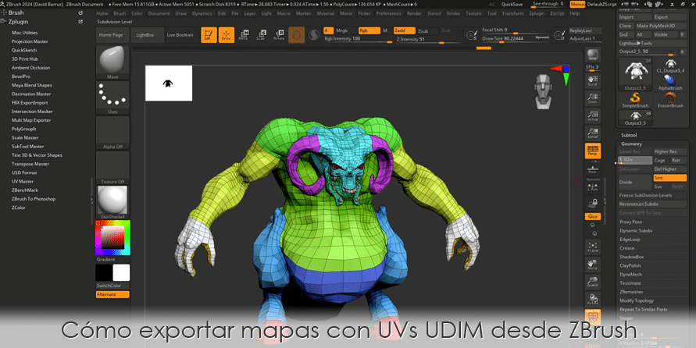Open the Transform menu

click(512, 13)
